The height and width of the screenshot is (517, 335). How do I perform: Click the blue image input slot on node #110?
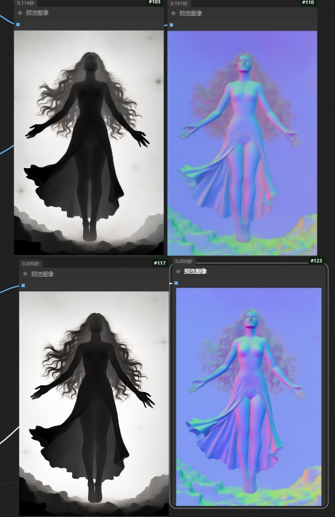pyautogui.click(x=171, y=25)
